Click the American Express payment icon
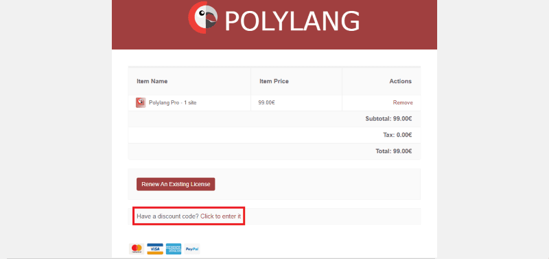Screen dimensions: 549x259 [174, 249]
